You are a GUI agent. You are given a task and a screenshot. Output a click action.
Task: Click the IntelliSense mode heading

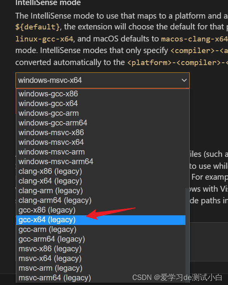pos(48,3)
